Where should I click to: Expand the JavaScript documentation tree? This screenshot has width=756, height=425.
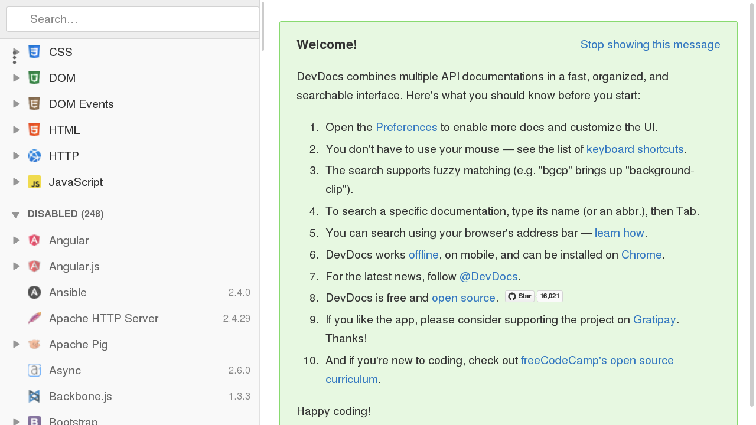(17, 182)
